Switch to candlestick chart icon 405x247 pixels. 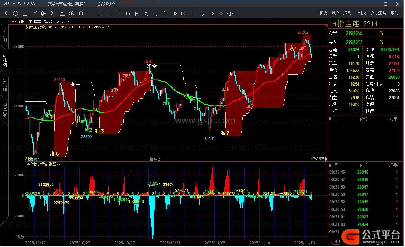pyautogui.click(x=44, y=13)
